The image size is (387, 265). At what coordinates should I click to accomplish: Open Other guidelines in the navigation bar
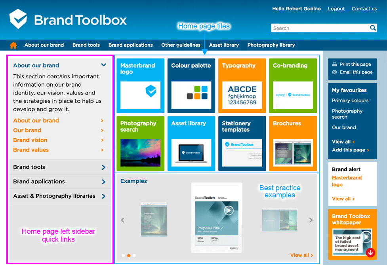181,45
